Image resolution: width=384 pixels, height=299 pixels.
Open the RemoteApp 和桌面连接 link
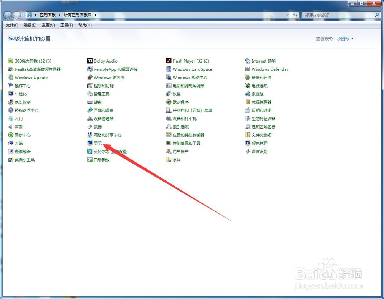[116, 69]
